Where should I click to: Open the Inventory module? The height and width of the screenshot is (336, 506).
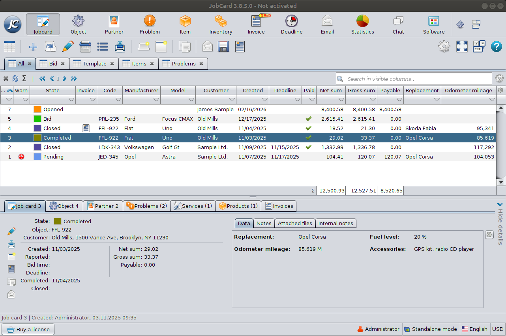[x=221, y=24]
